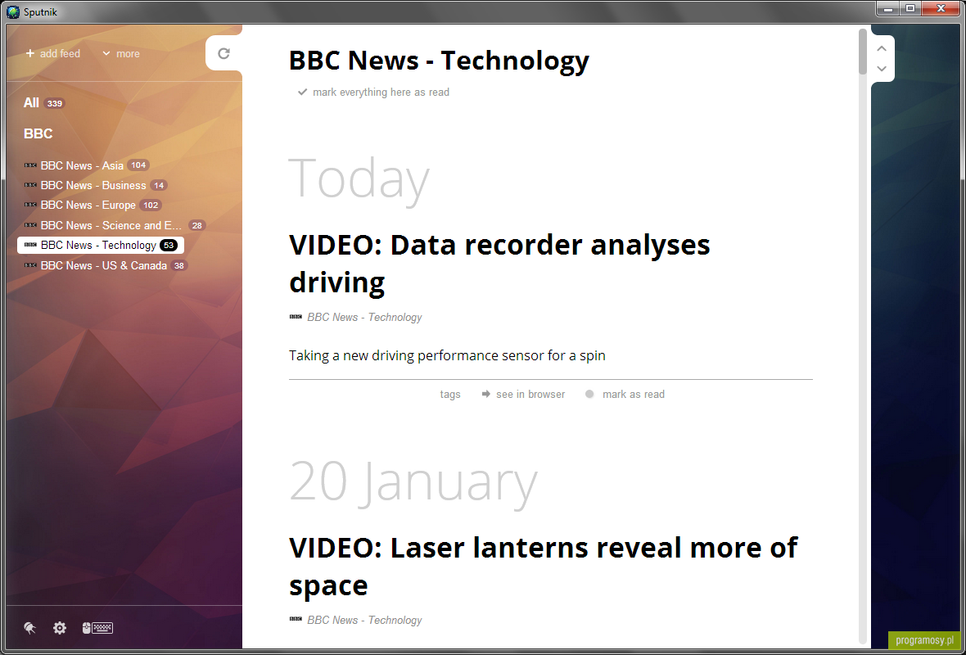Open "tags" for the Data recorder article

coord(450,395)
